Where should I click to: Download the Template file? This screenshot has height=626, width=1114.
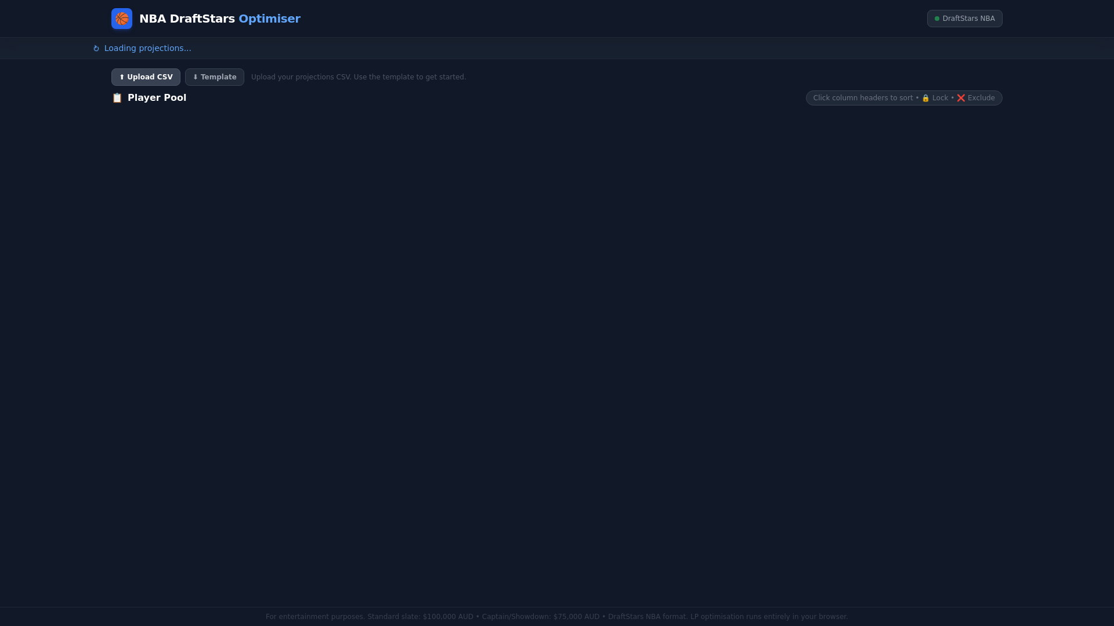215,77
